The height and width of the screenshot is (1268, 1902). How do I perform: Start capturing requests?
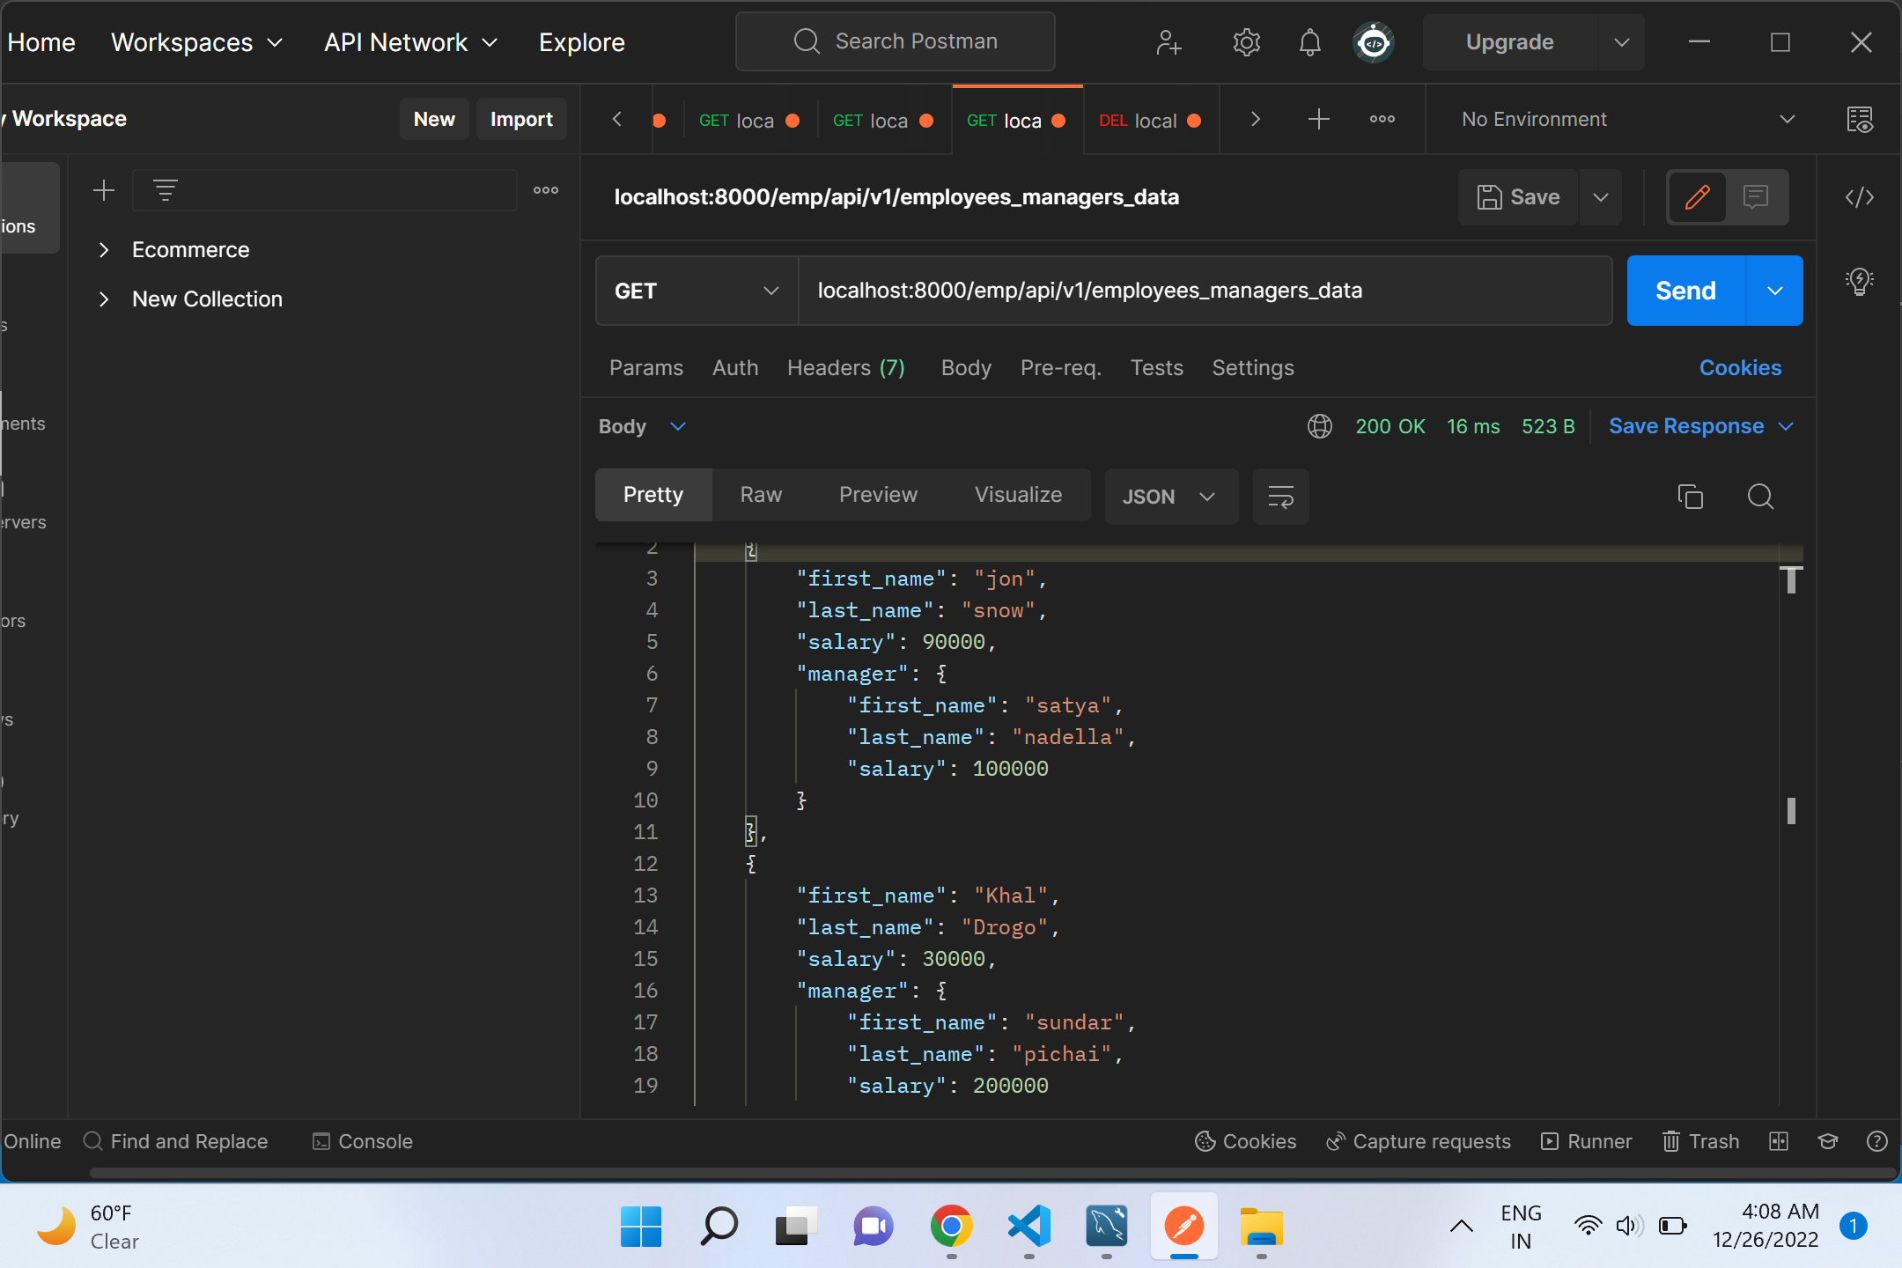(1417, 1141)
